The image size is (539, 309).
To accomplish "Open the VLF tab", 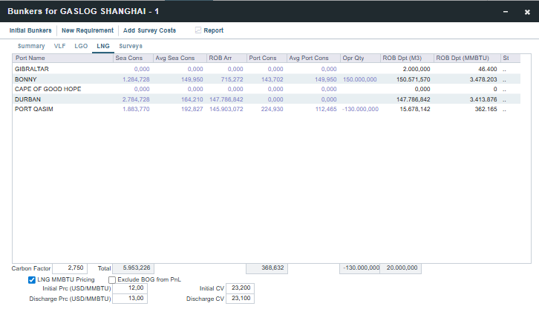I will pos(59,46).
